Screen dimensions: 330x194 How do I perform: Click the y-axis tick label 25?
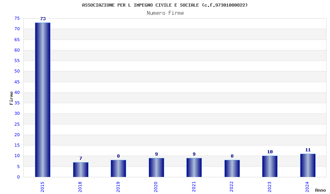click(x=17, y=124)
